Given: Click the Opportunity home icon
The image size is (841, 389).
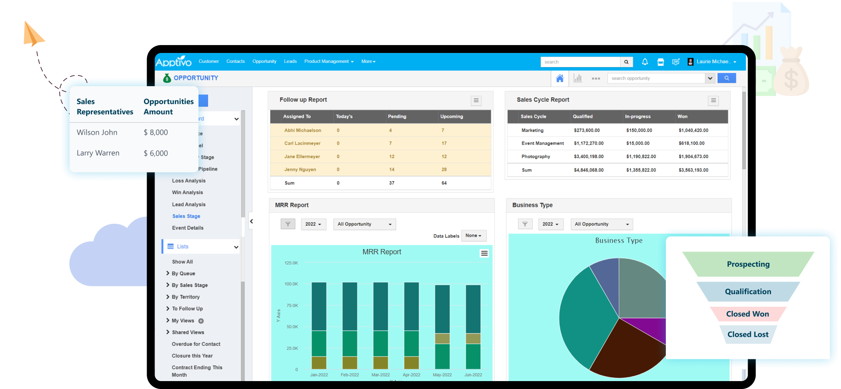Looking at the screenshot, I should coord(559,78).
